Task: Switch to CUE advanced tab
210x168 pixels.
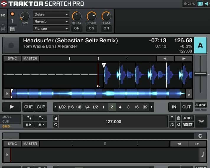Action: pyautogui.click(x=6, y=122)
